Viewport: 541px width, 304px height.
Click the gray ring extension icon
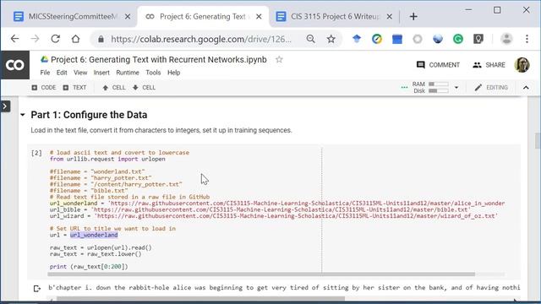point(418,39)
